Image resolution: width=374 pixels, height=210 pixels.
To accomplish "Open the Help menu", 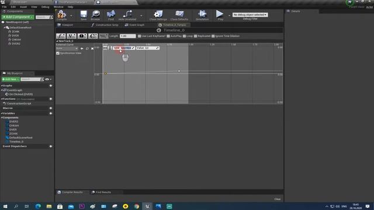I will coord(70,7).
